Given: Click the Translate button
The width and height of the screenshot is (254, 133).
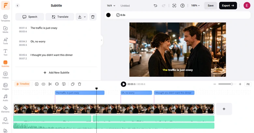Looking at the screenshot, I should [60, 17].
